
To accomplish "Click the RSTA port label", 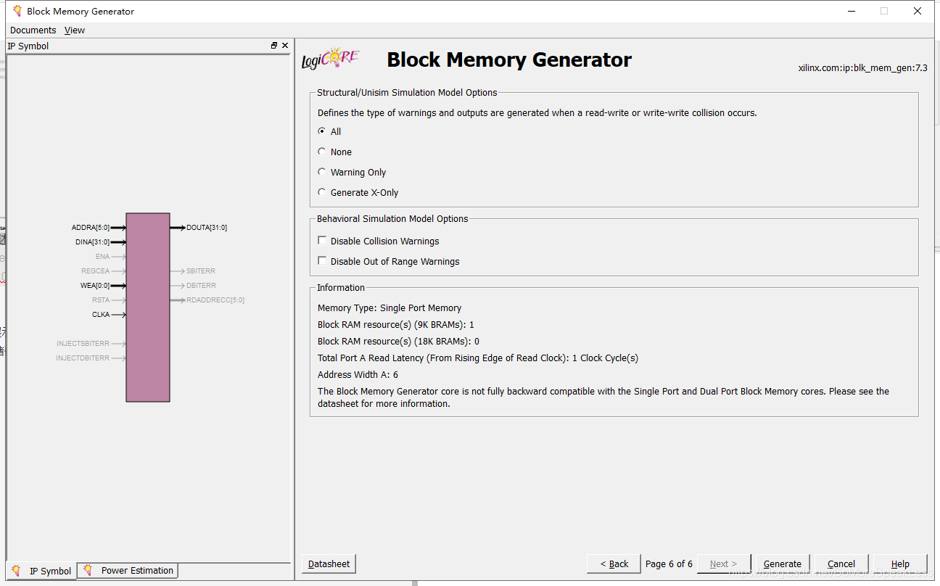I will 101,300.
